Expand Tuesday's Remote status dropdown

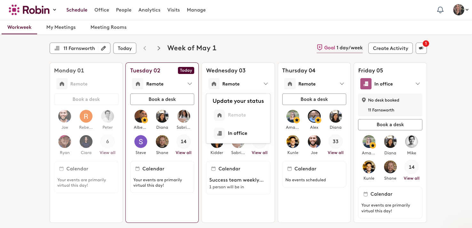pyautogui.click(x=190, y=84)
